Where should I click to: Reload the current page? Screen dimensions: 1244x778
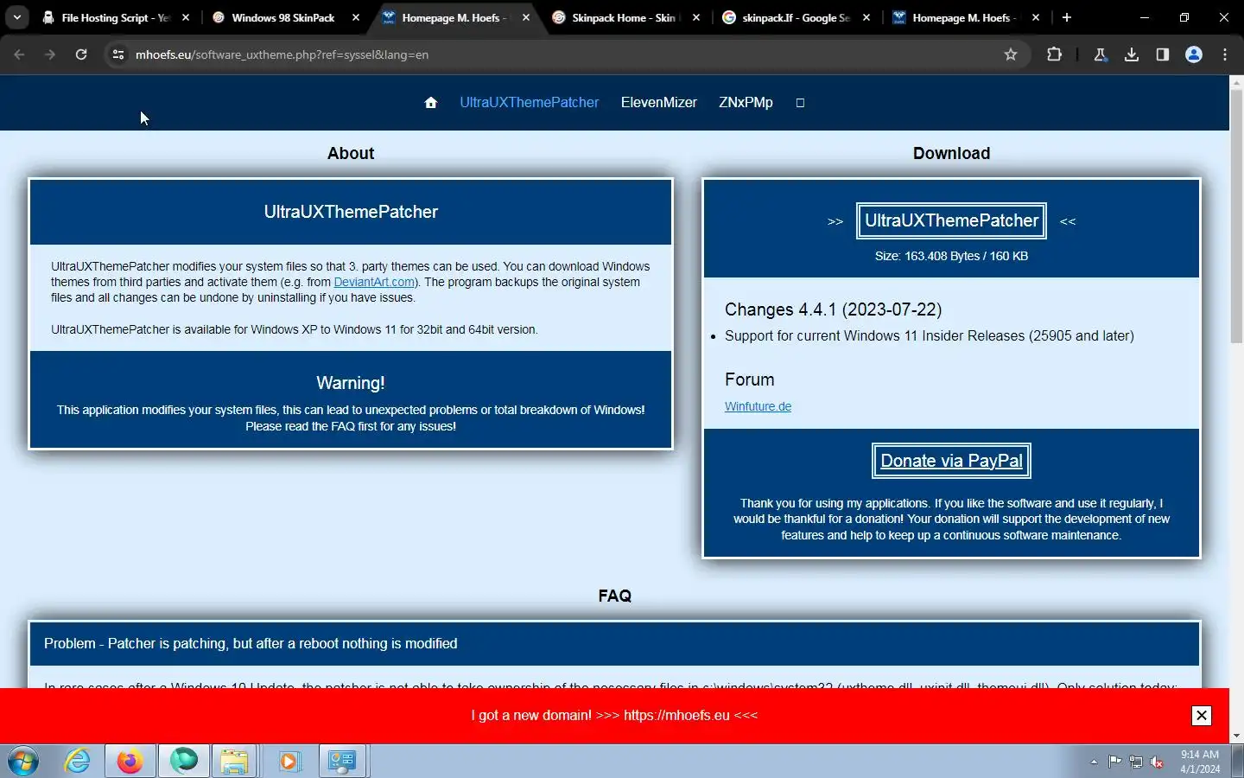tap(81, 54)
